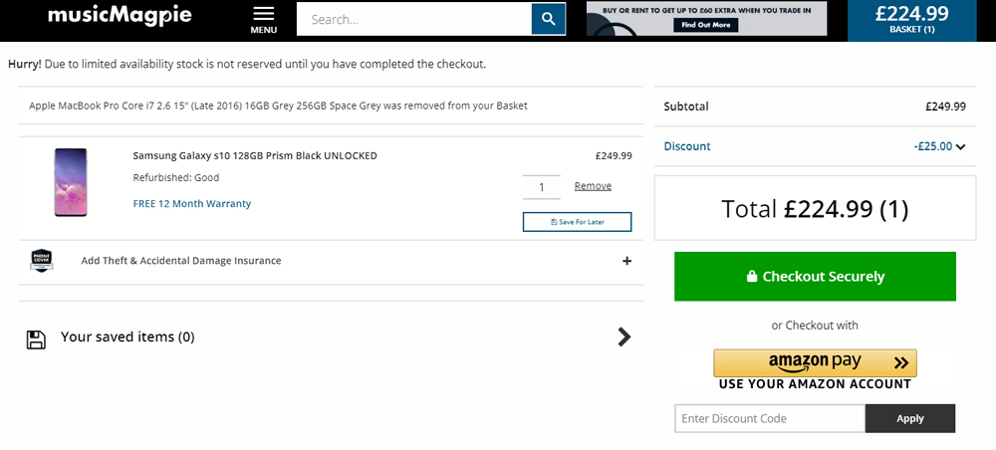Click the Samsung Galaxy S10 product image
The height and width of the screenshot is (450, 996).
[71, 182]
